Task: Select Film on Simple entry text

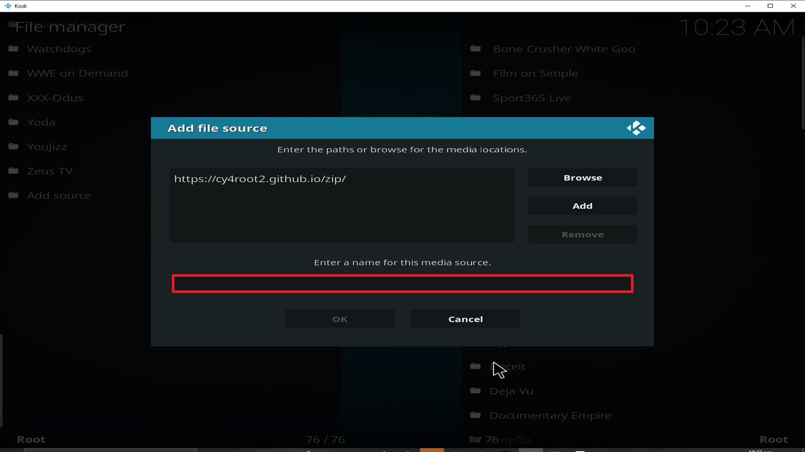Action: coord(535,73)
